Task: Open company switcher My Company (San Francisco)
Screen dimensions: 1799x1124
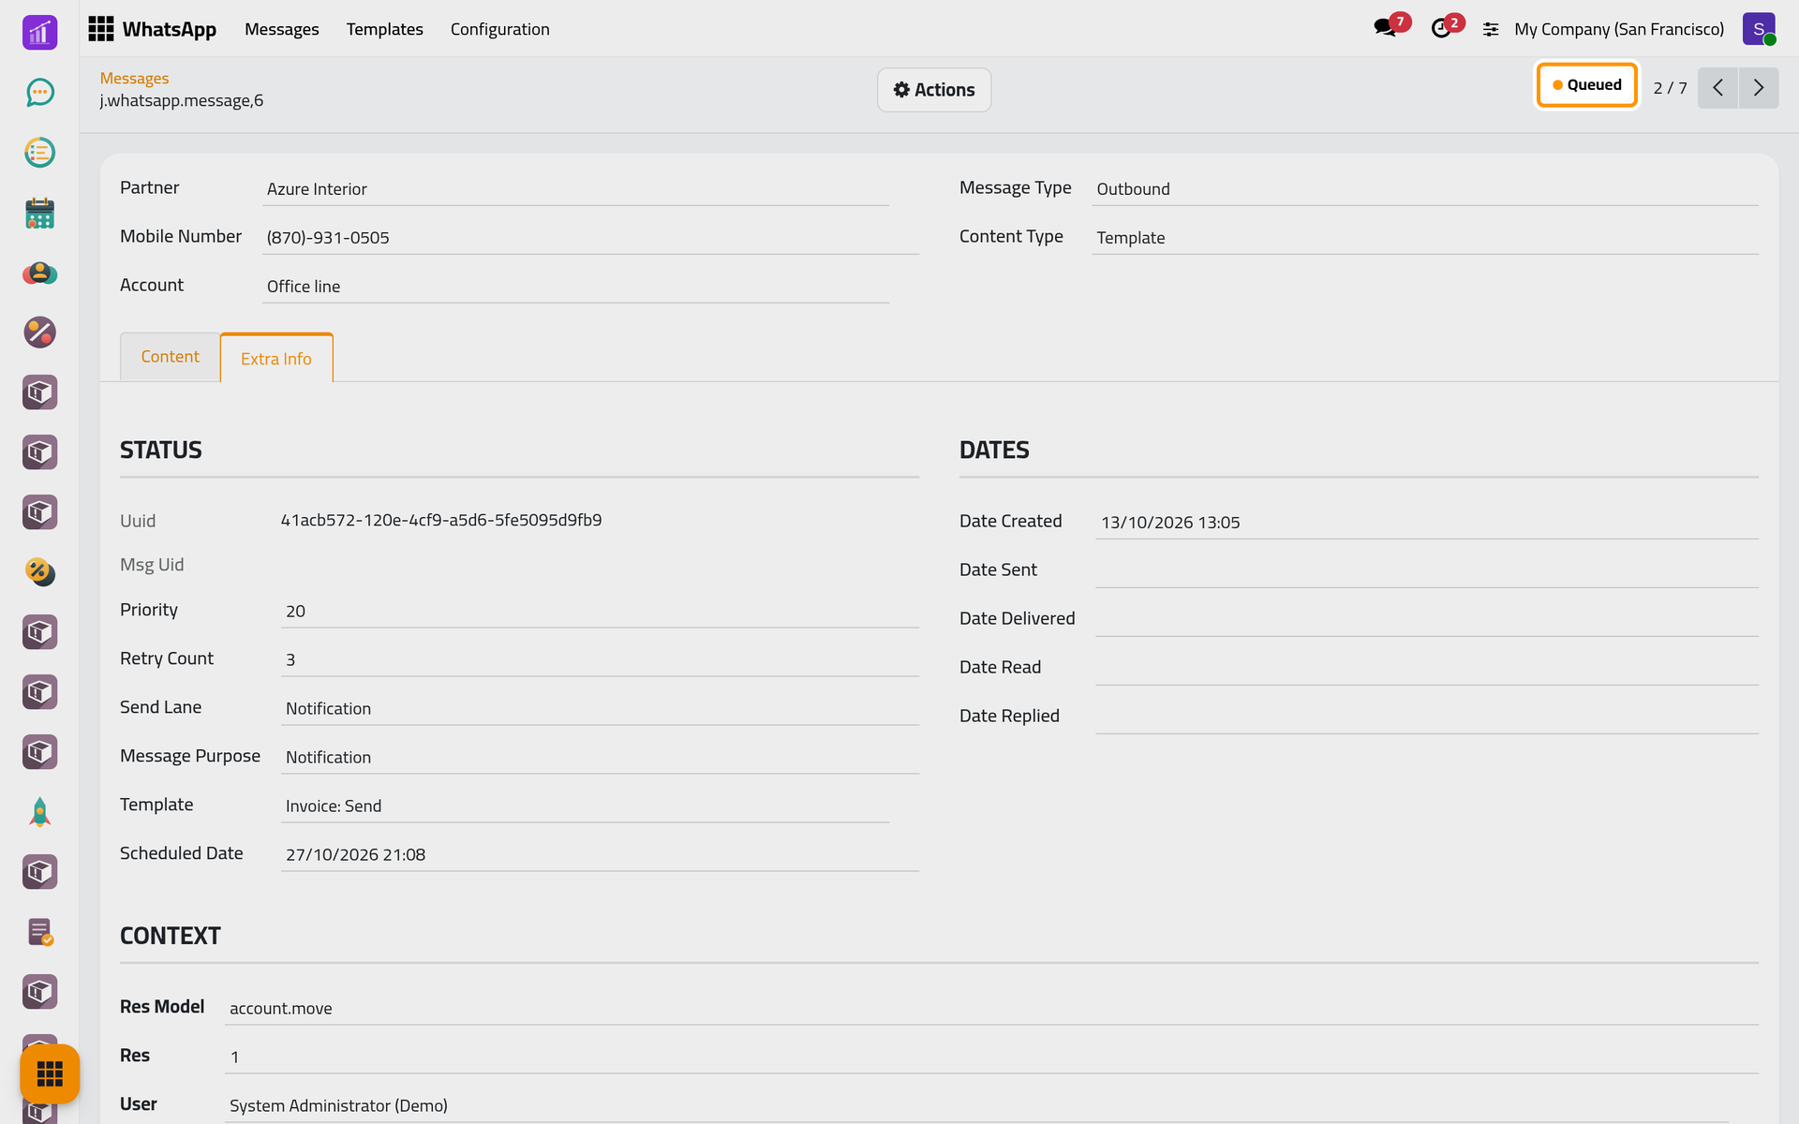Action: click(1618, 29)
